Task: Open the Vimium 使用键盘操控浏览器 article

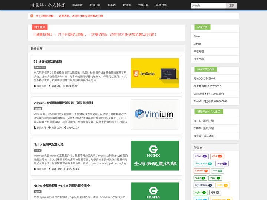Action: click(x=64, y=103)
